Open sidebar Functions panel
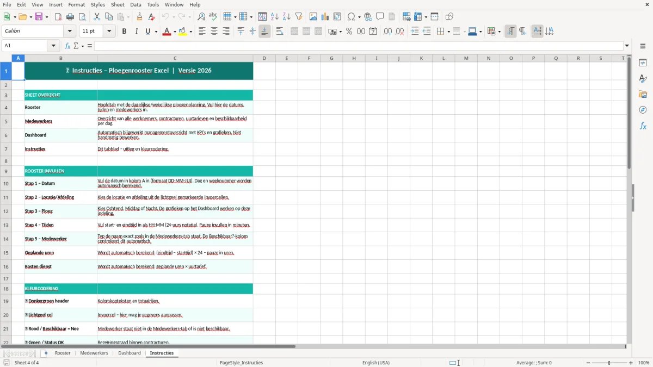Image resolution: width=653 pixels, height=367 pixels. coord(643,126)
